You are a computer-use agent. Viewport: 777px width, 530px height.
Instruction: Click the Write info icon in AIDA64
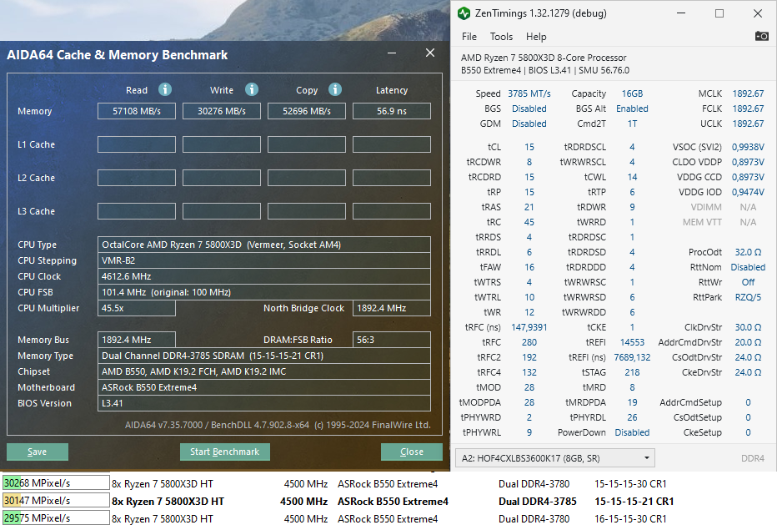pyautogui.click(x=252, y=89)
